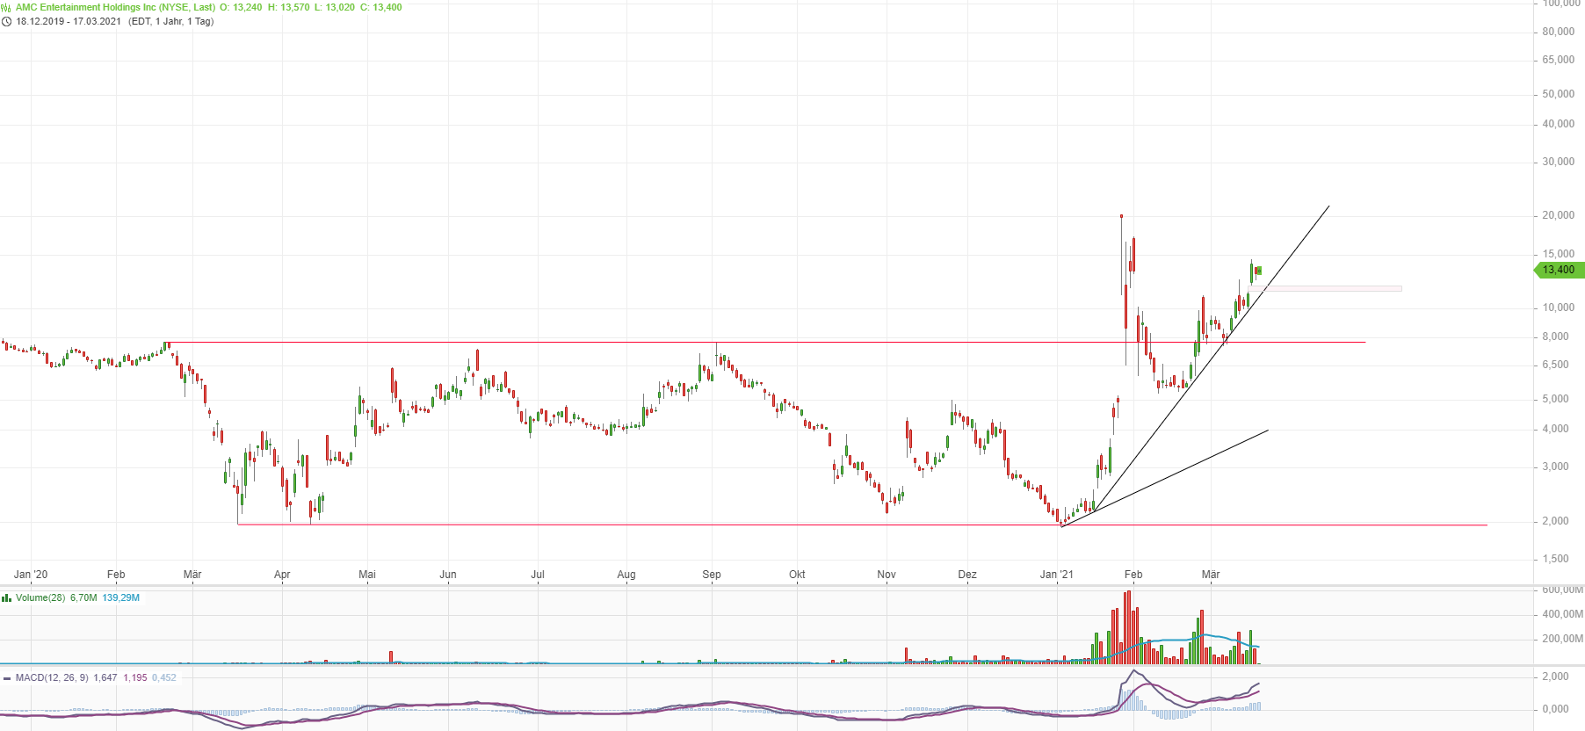
Task: Click the Jan '21 label on time axis
Action: click(x=1057, y=575)
